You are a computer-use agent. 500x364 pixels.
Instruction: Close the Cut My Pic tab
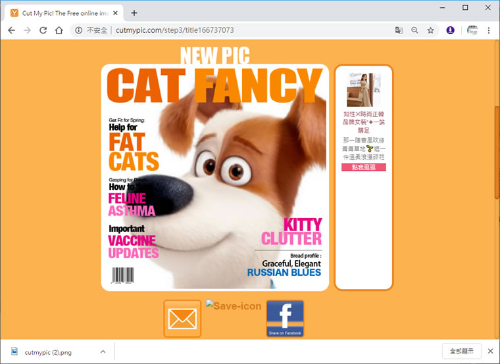(115, 13)
